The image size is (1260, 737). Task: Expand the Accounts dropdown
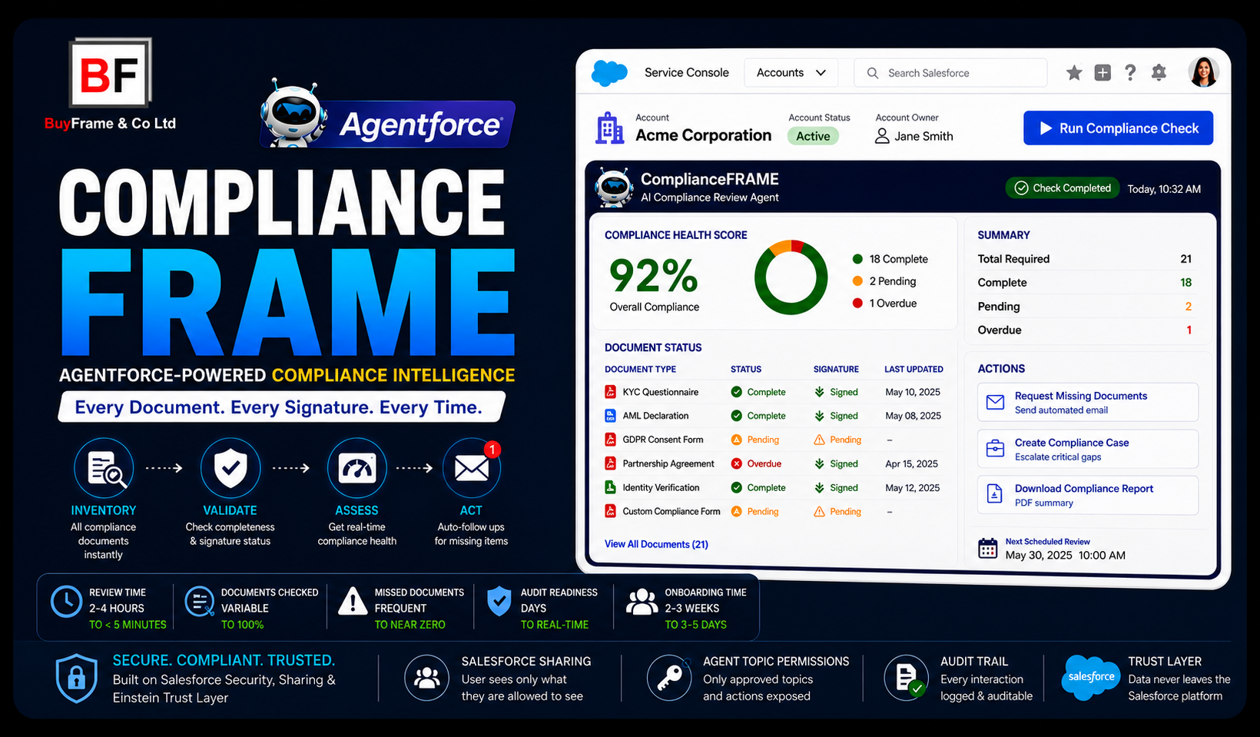click(x=791, y=73)
